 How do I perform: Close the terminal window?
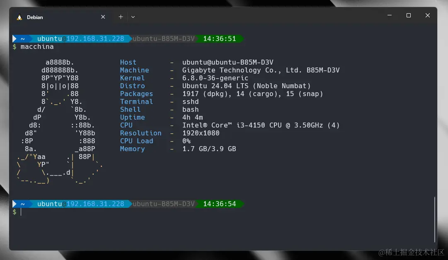pos(427,15)
